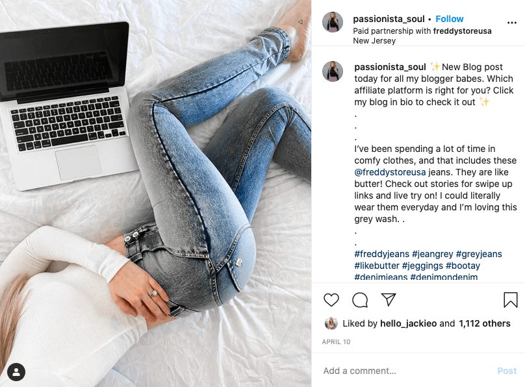Viewport: 525px width, 387px height.
Task: Open the three-dot more options menu
Action: [511, 23]
